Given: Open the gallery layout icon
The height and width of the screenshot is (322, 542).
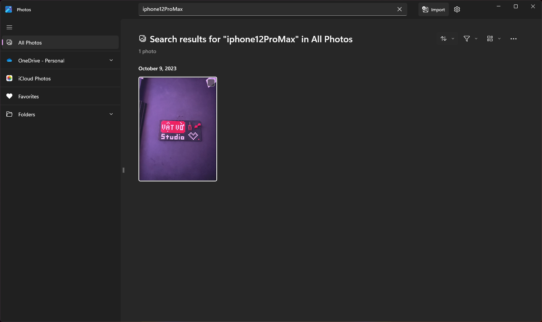Looking at the screenshot, I should pos(490,39).
